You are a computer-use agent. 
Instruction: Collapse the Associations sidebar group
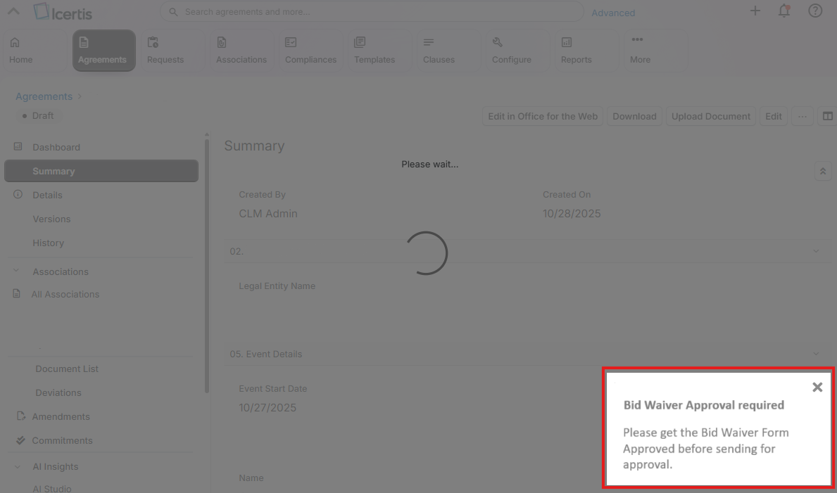(15, 271)
